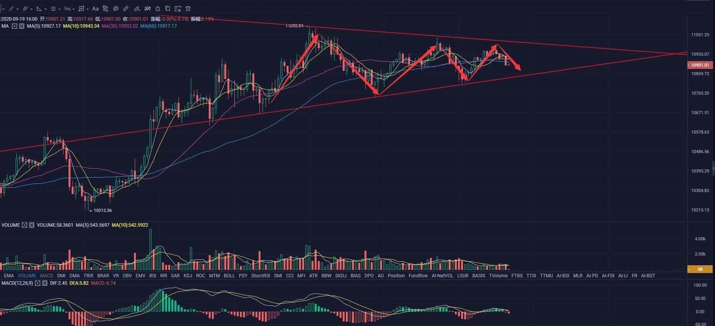Screen dimensions: 715x326
Task: Select the Fundflow indicator
Action: tap(418, 276)
